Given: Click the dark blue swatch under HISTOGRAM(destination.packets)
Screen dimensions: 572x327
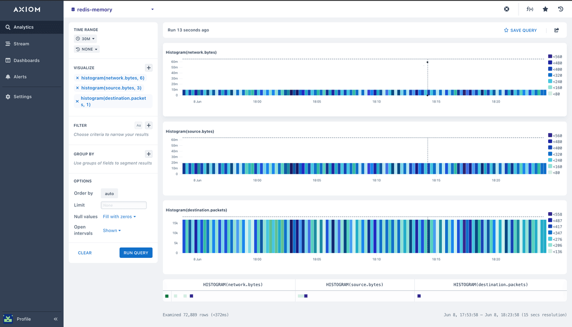Looking at the screenshot, I should [419, 296].
